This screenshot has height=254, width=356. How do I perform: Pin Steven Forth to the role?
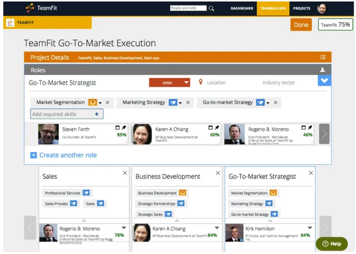pos(124,128)
